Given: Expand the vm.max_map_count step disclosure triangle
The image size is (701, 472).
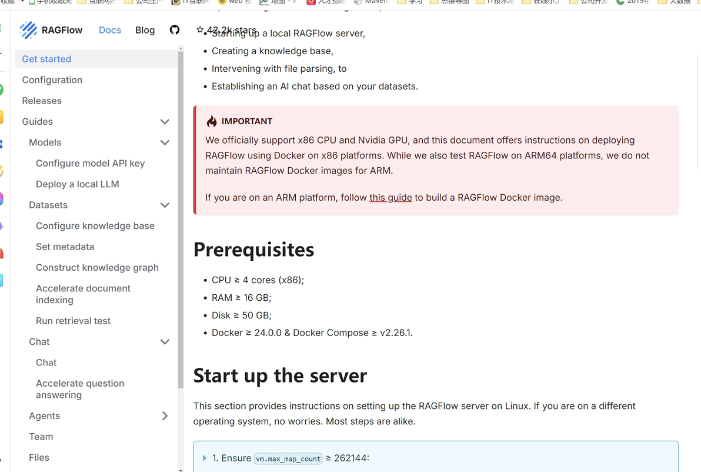Looking at the screenshot, I should click(205, 458).
